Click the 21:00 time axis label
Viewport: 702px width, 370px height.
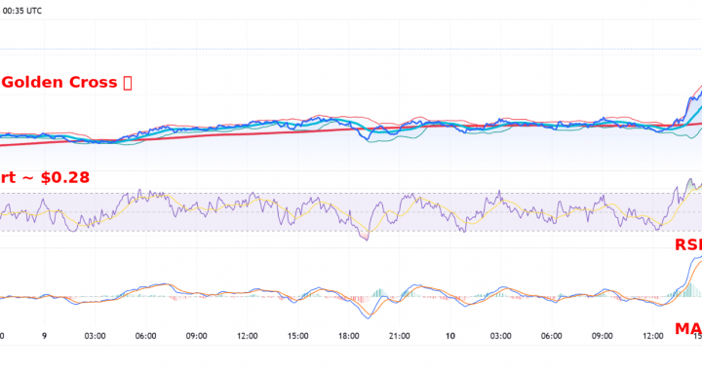coord(399,336)
